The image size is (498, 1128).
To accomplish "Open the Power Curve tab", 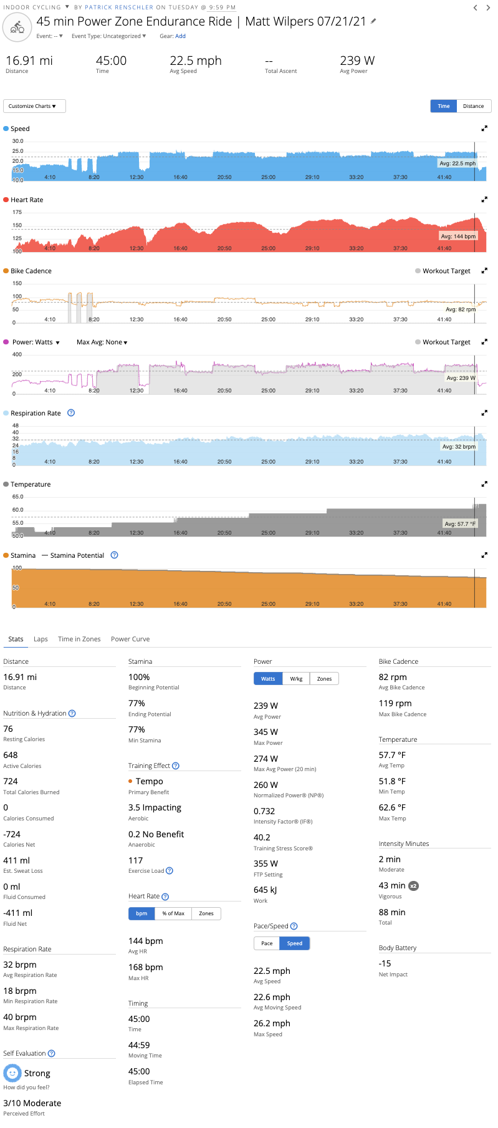I will click(x=130, y=639).
